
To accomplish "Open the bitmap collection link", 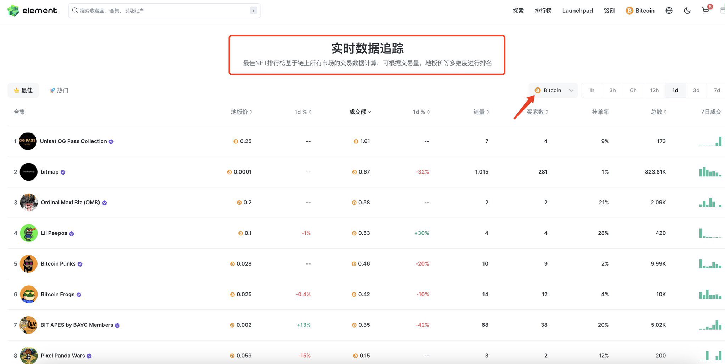I will tap(50, 172).
